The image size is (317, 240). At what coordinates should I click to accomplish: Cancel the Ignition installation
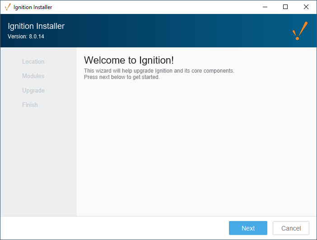pos(291,228)
